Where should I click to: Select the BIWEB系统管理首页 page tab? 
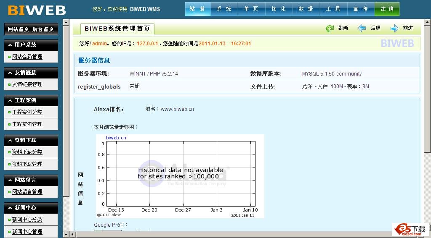(x=117, y=29)
